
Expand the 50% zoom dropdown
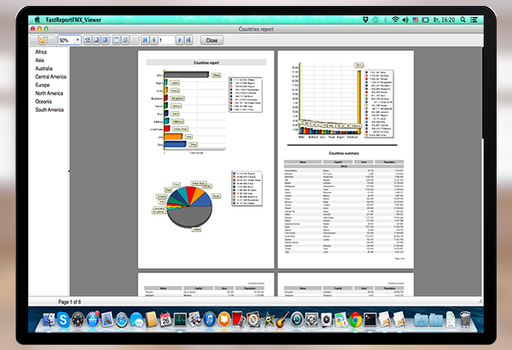point(78,39)
